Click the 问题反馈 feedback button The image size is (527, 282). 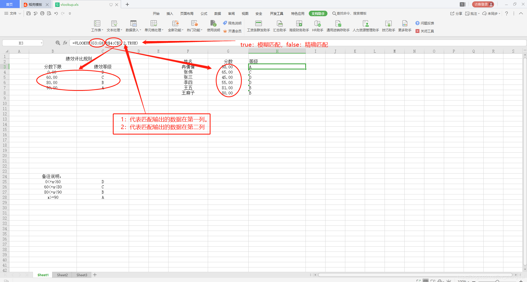[x=425, y=23]
